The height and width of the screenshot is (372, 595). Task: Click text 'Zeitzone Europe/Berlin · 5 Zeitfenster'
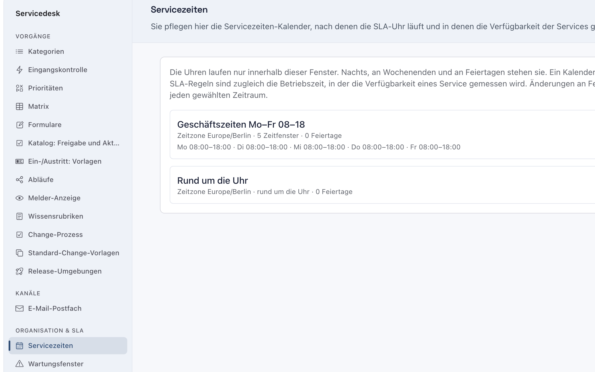(238, 136)
